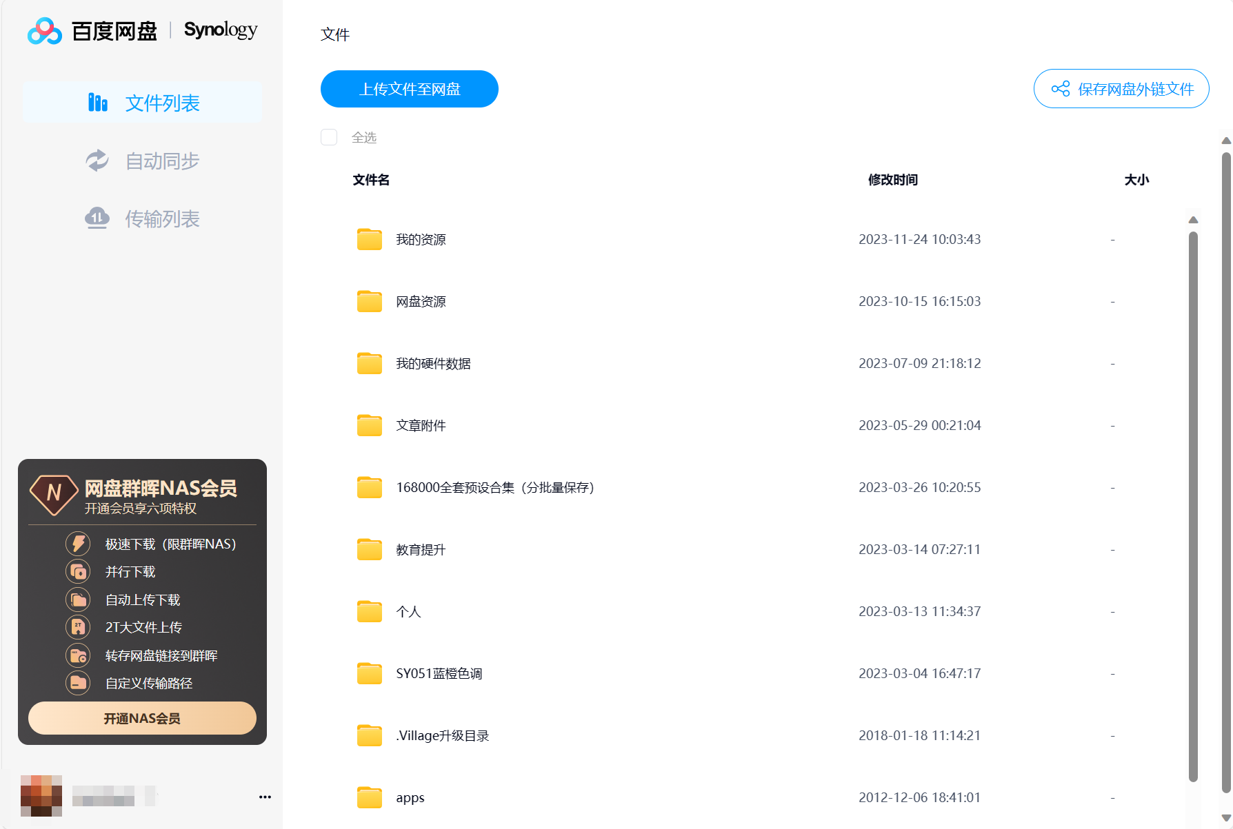Click the 开通NAS会员 button
Viewport: 1233px width, 829px height.
point(142,718)
